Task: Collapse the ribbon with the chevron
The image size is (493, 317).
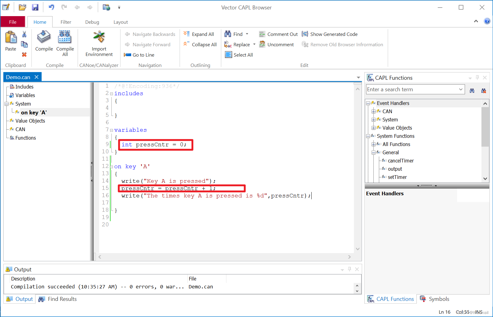Action: 476,21
